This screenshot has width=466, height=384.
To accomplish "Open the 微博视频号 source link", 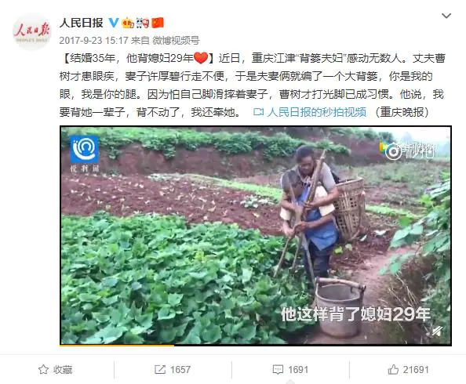I will pyautogui.click(x=176, y=41).
